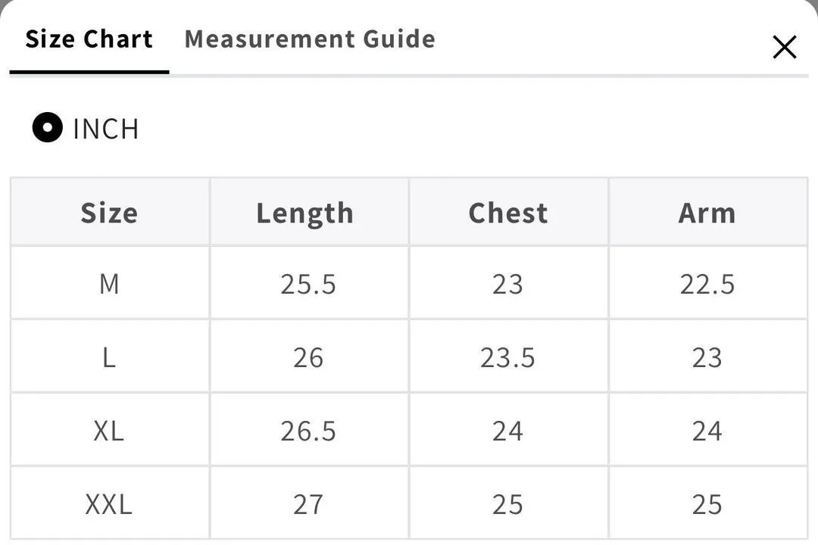Viewport: 818px width, 545px height.
Task: Click the 23 chest value for M
Action: [x=507, y=284]
